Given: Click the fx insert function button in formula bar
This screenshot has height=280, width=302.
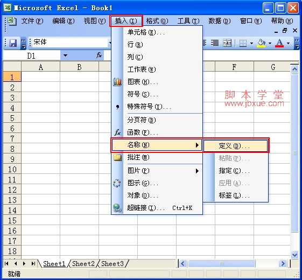Looking at the screenshot, I should pyautogui.click(x=99, y=55).
